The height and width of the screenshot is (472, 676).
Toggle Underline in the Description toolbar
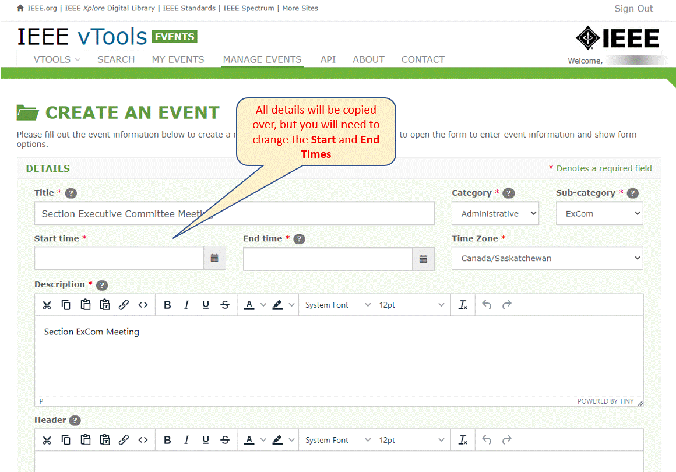206,305
